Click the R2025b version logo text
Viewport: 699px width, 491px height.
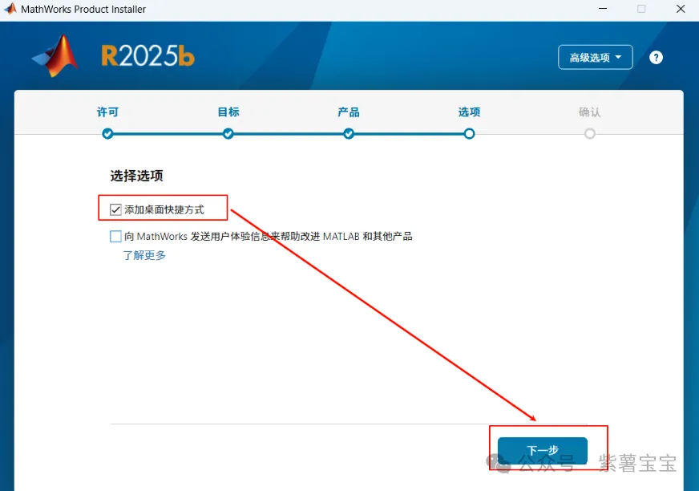click(x=147, y=56)
